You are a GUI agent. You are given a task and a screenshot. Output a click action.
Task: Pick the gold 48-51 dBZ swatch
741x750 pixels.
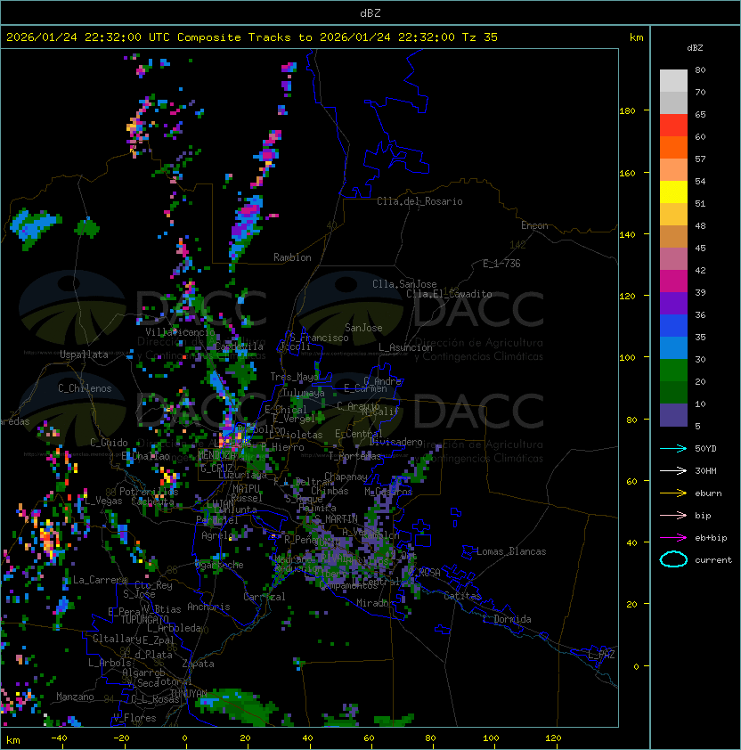pos(673,215)
